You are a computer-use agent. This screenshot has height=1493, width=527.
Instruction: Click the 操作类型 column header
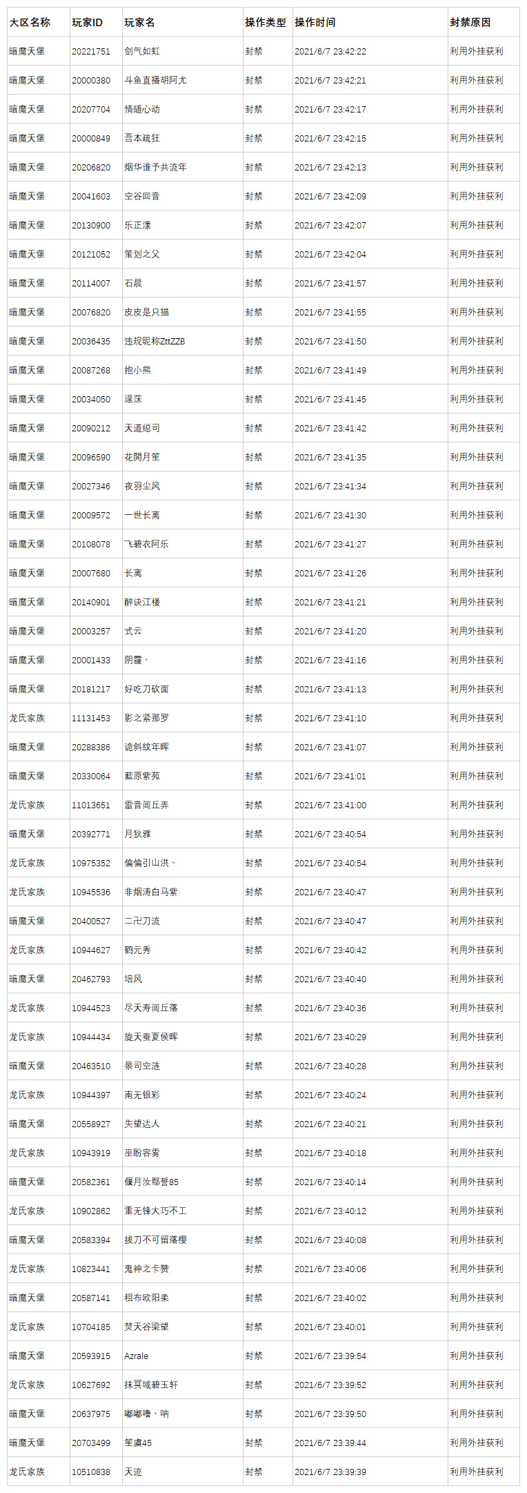coord(266,22)
